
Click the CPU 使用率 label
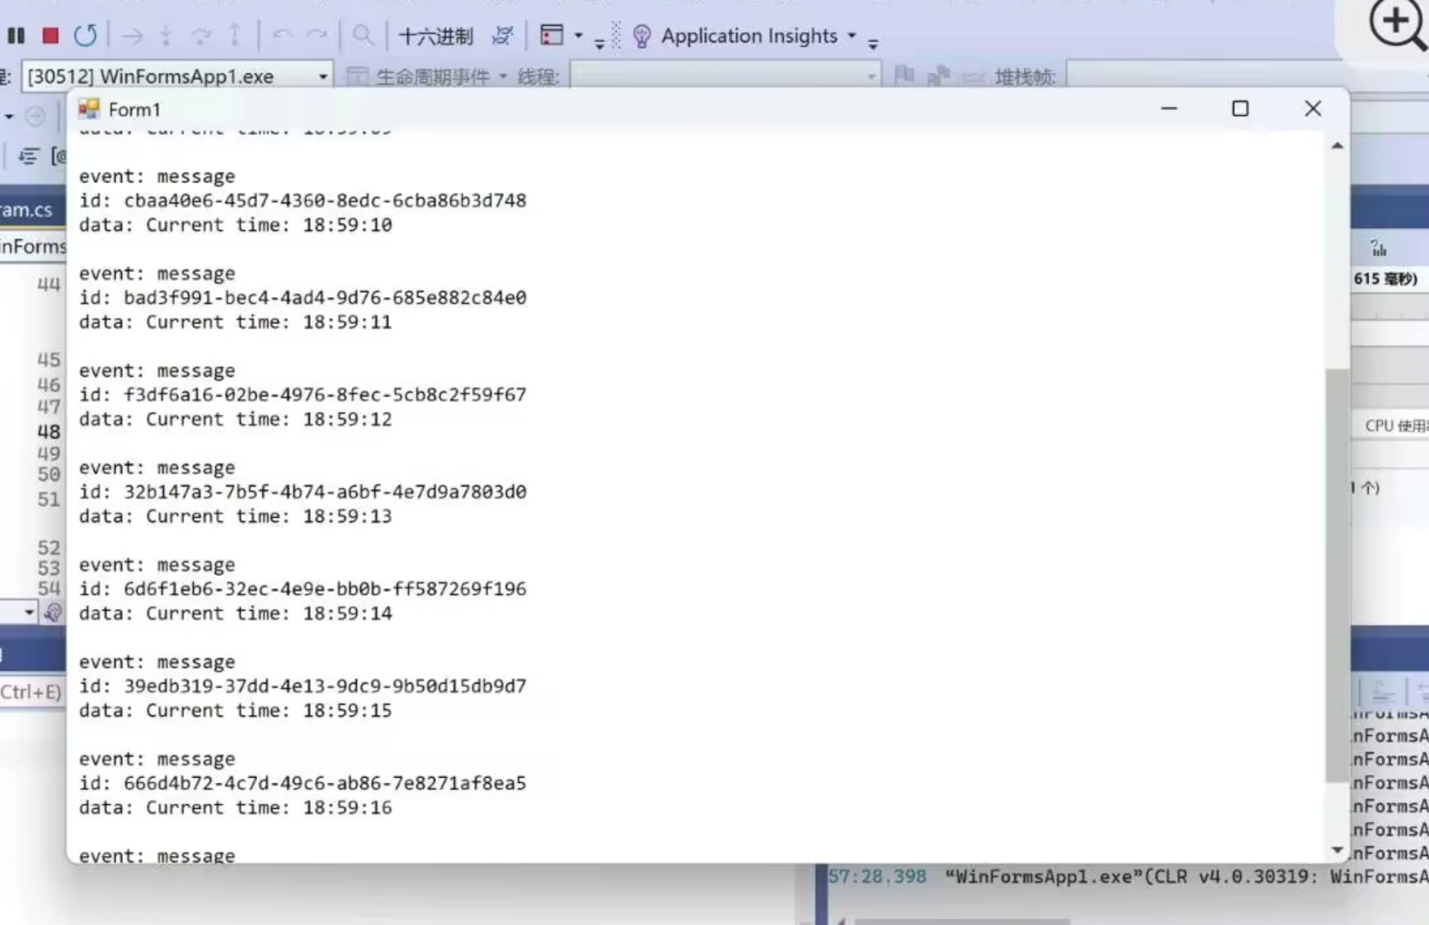pos(1396,426)
